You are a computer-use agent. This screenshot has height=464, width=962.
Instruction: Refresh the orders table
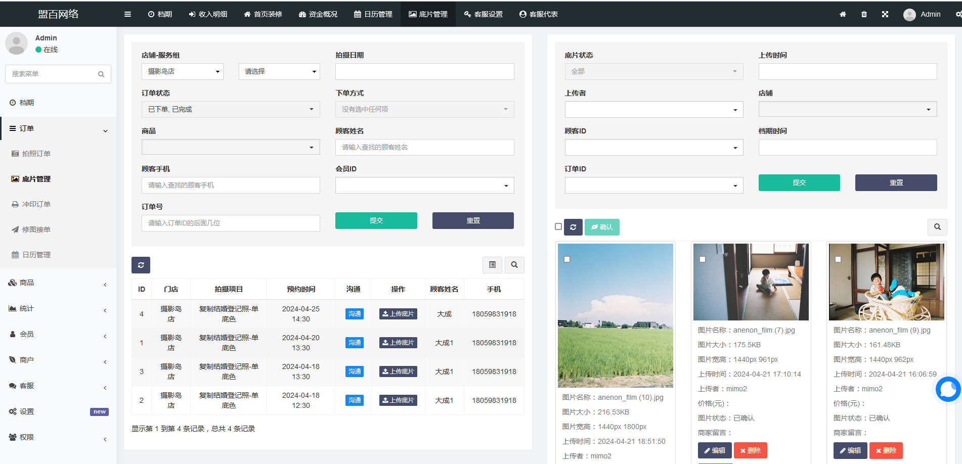click(x=141, y=265)
